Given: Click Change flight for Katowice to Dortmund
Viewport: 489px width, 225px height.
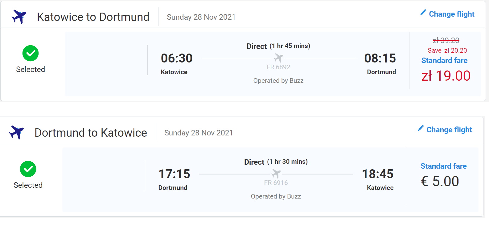Looking at the screenshot, I should tap(452, 14).
